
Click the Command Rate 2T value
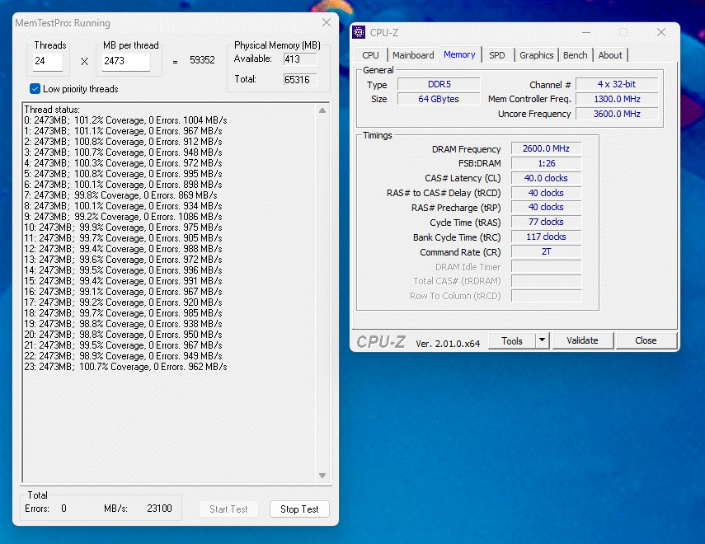546,251
